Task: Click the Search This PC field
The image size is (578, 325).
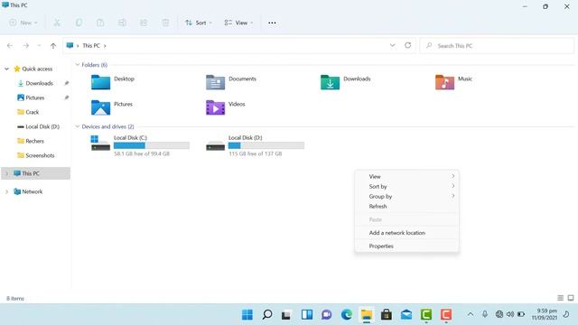Action: (x=497, y=46)
